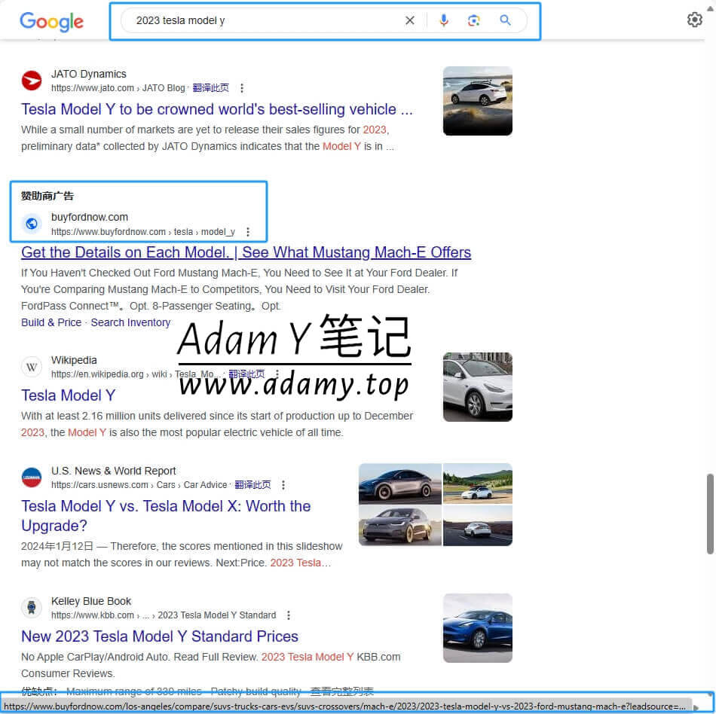Image resolution: width=716 pixels, height=714 pixels.
Task: Translate the JATO Dynamics page via 翻译此页
Action: [x=210, y=88]
